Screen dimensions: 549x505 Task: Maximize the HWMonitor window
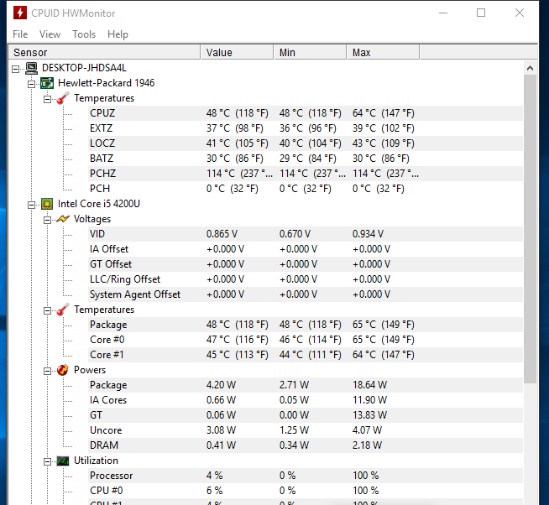coord(481,13)
